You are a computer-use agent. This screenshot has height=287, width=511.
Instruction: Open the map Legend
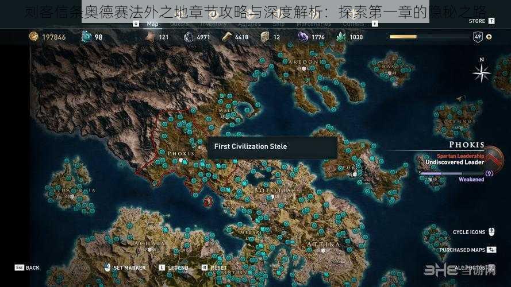(178, 268)
